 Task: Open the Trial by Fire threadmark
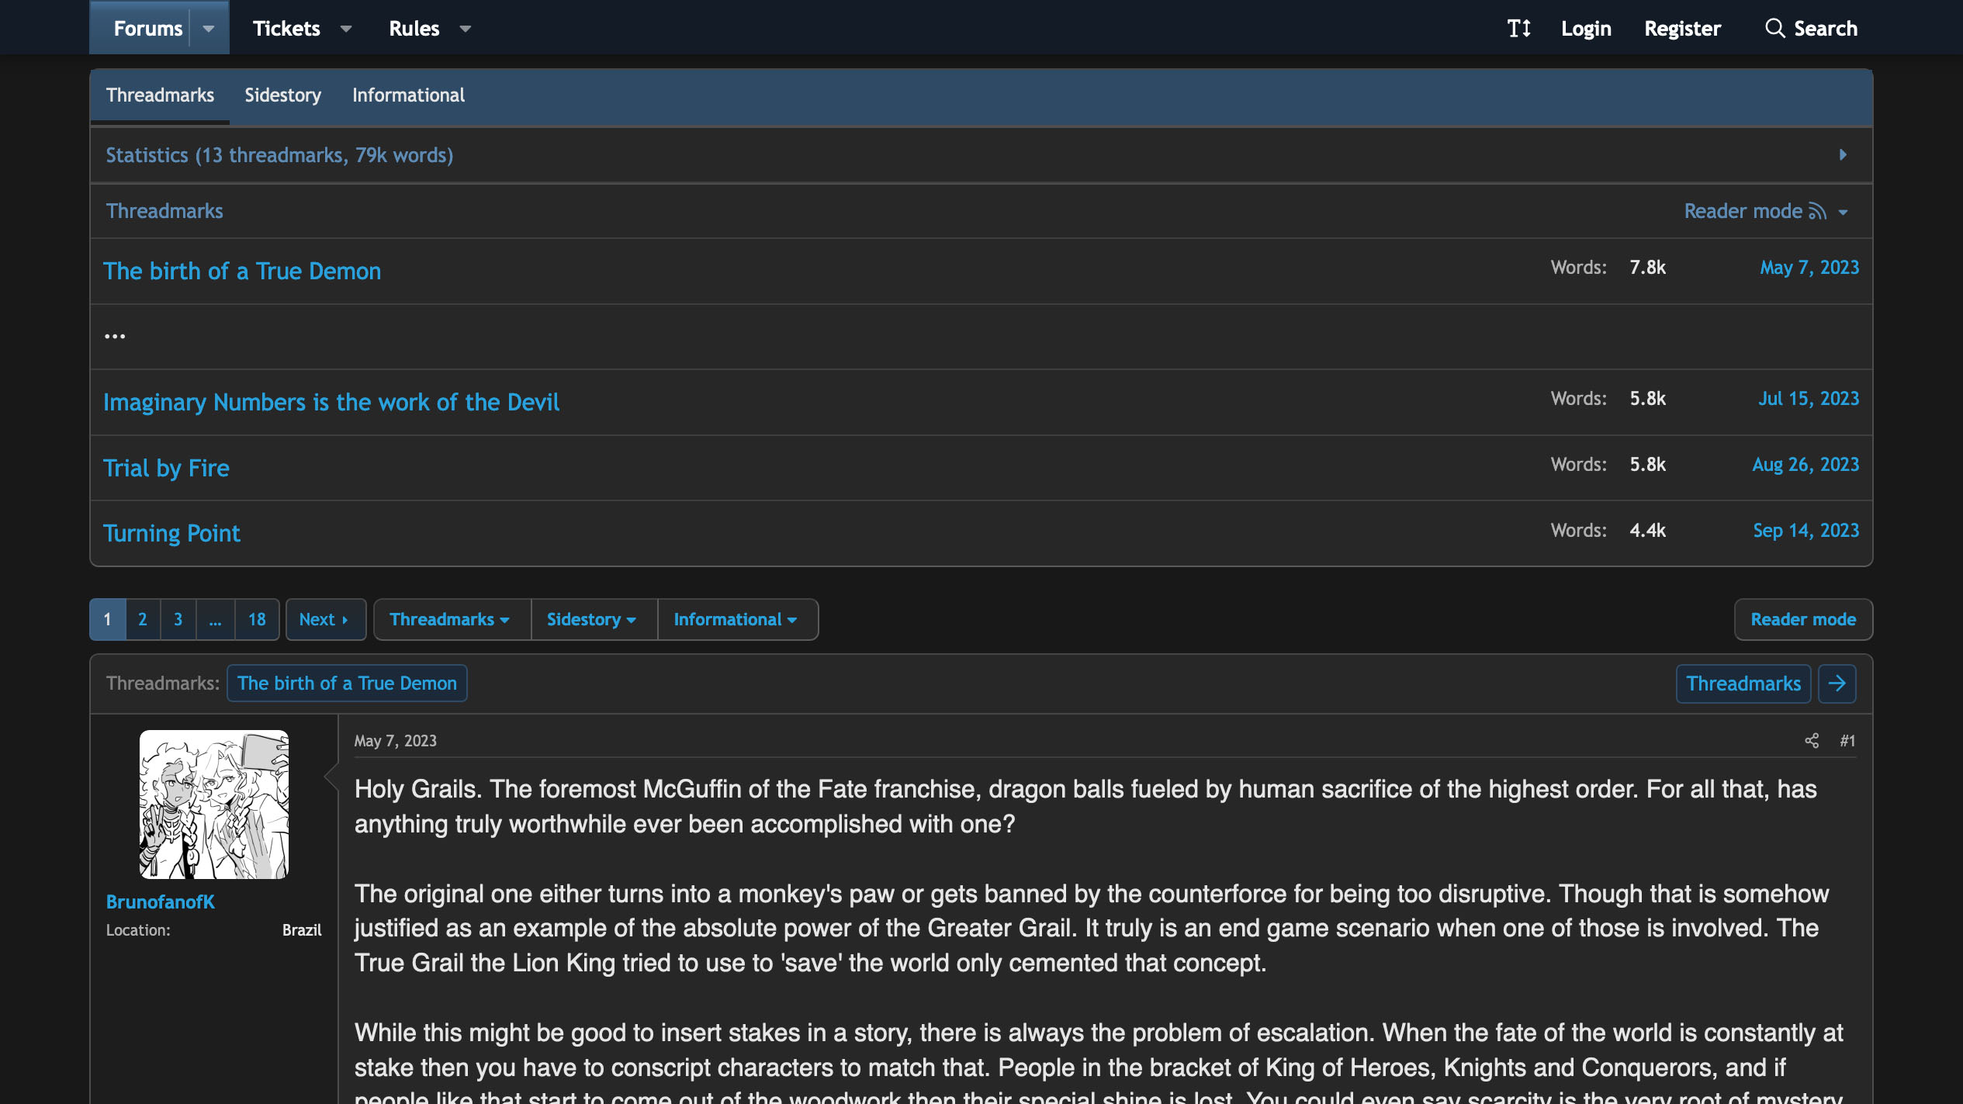coord(166,468)
